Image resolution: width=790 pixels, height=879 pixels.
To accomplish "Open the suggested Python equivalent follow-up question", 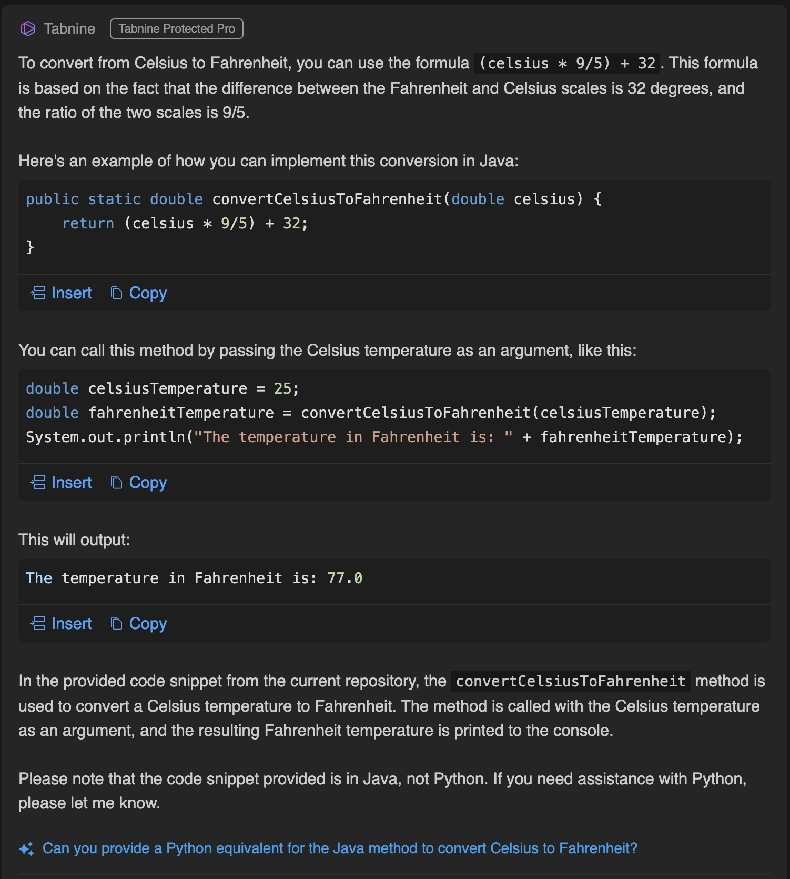I will click(x=340, y=848).
